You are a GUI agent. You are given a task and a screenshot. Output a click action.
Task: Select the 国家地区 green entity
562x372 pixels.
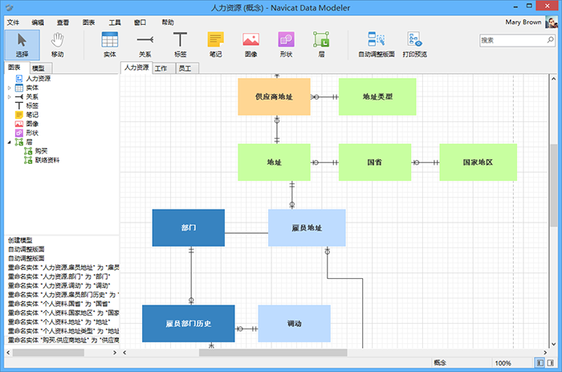coord(479,162)
